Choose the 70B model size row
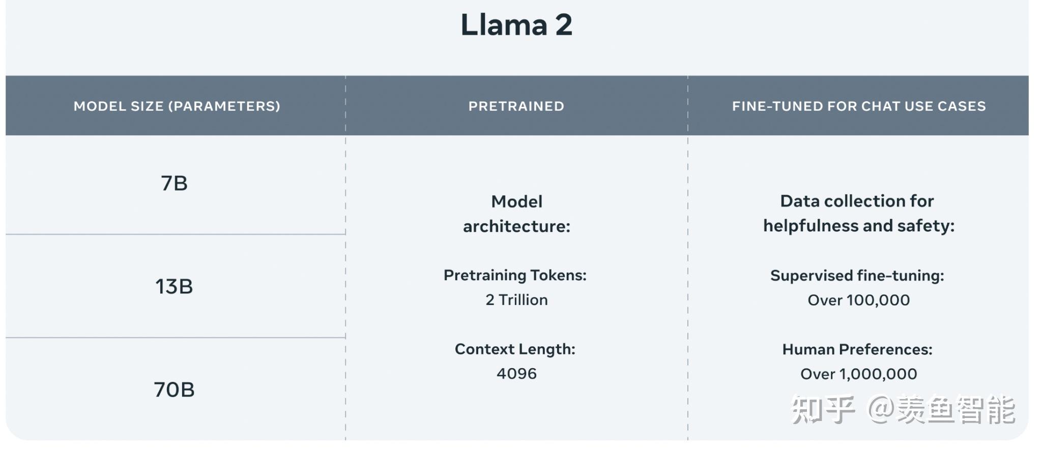The width and height of the screenshot is (1042, 452). (175, 389)
